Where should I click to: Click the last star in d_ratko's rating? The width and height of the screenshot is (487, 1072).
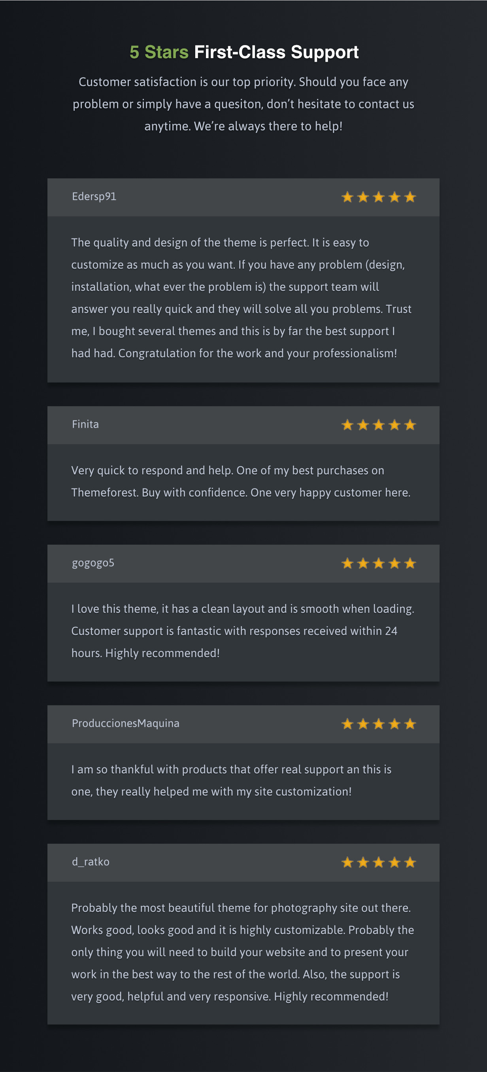click(x=410, y=863)
